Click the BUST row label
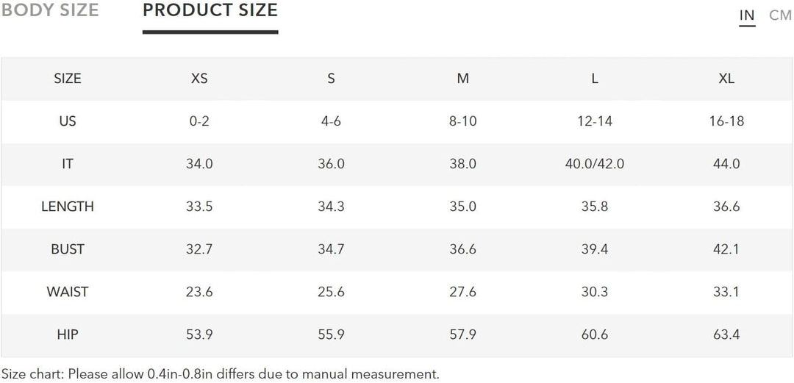 coord(68,249)
